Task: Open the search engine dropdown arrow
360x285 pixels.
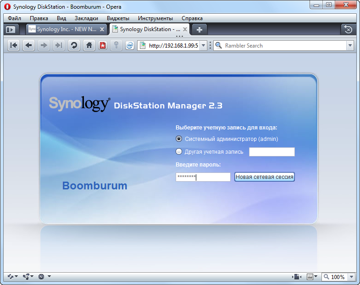Action: click(350, 46)
